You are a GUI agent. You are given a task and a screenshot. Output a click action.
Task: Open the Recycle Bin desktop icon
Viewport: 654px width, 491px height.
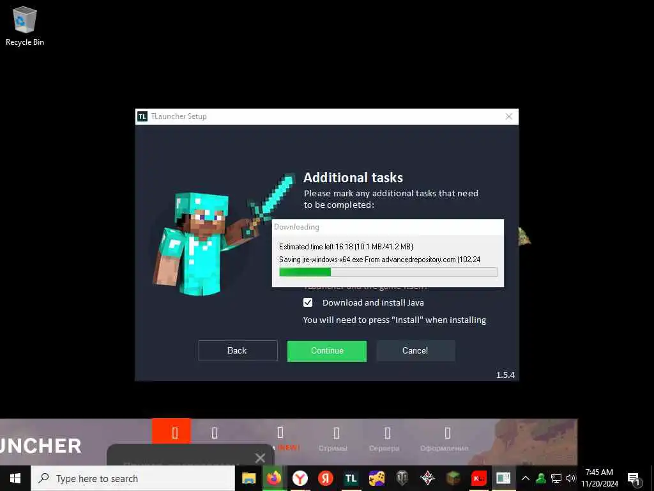coord(25,26)
